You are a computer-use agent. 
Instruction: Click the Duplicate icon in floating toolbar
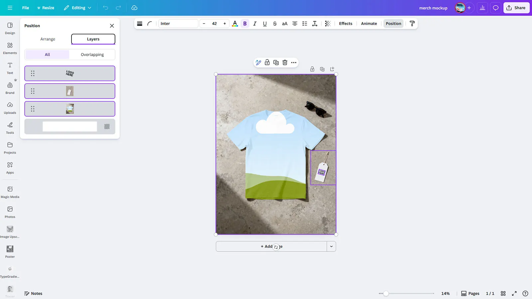pos(276,62)
